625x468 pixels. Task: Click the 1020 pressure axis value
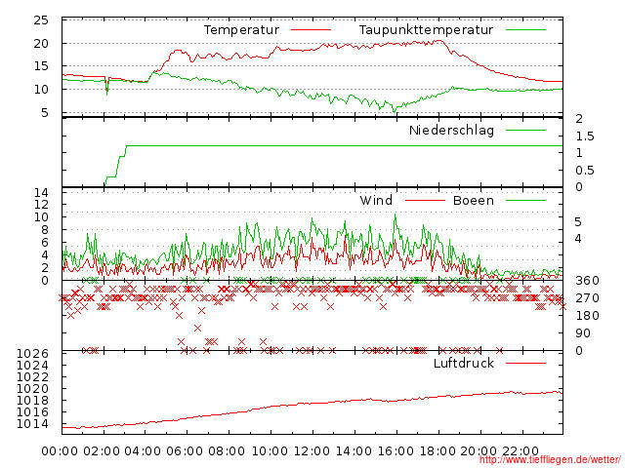coord(32,389)
